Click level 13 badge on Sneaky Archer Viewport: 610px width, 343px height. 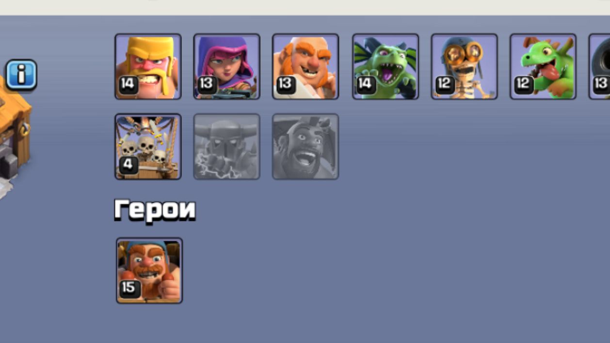click(207, 84)
